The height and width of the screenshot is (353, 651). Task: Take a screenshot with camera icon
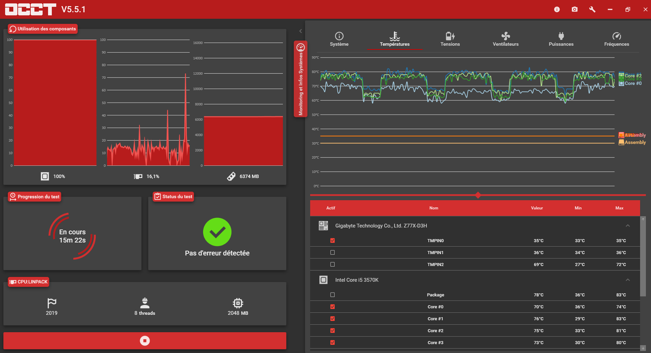575,10
